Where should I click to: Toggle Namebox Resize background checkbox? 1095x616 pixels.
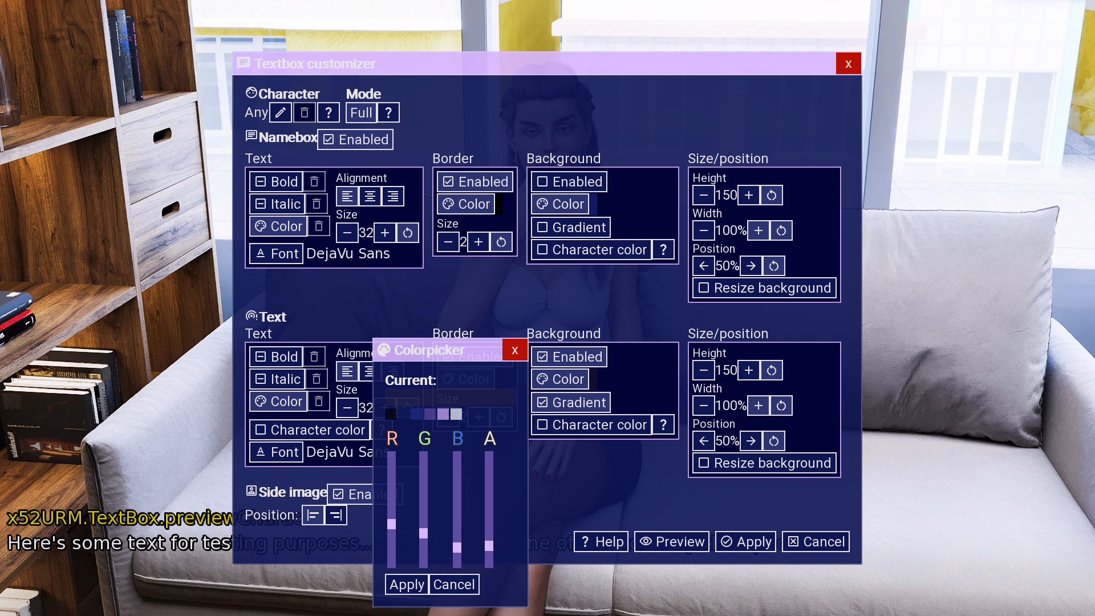[x=765, y=288]
